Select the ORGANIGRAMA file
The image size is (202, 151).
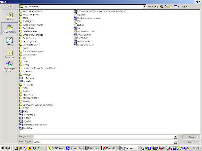coord(85,35)
